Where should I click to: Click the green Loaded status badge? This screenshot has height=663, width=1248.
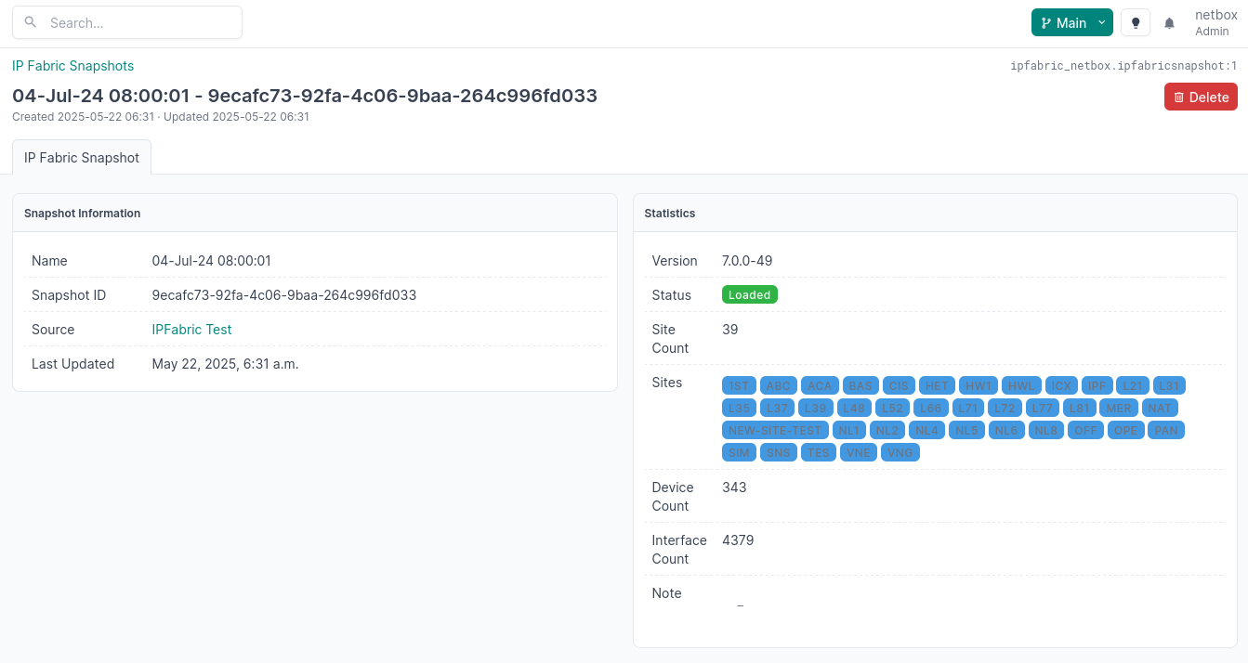(749, 295)
